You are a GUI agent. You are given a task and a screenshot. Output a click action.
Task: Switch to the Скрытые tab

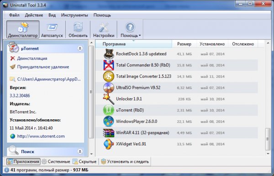pos(84,161)
